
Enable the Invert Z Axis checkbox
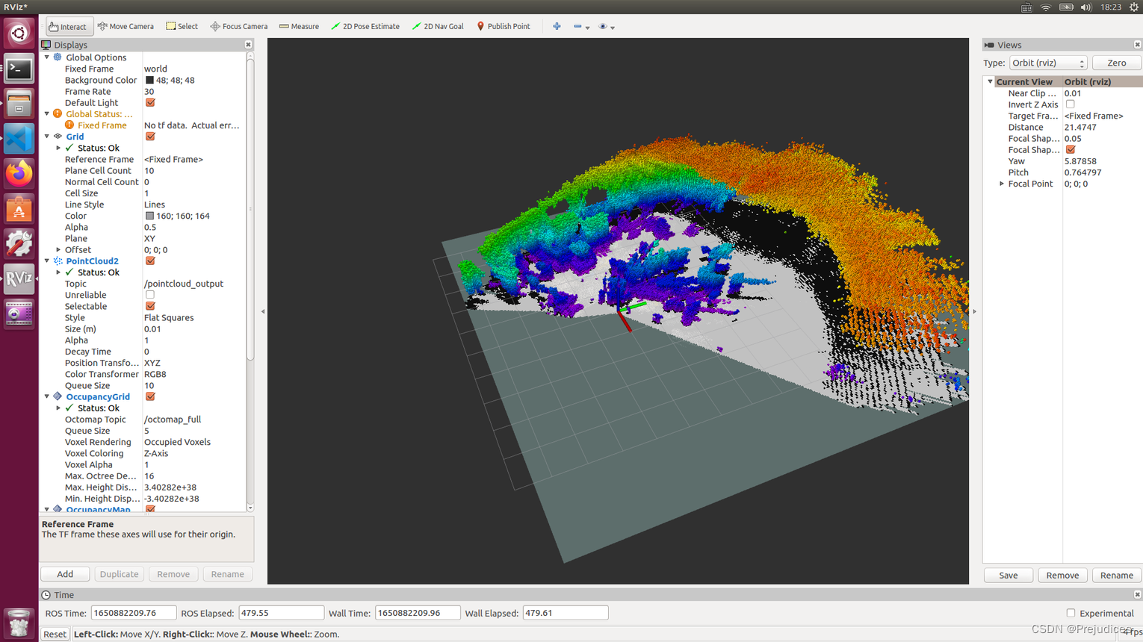coord(1071,105)
